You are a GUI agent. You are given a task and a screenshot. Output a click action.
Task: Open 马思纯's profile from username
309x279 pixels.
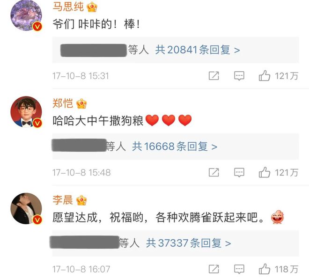pos(68,7)
